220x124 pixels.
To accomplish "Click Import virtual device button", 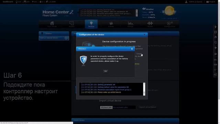I will coord(148,107).
